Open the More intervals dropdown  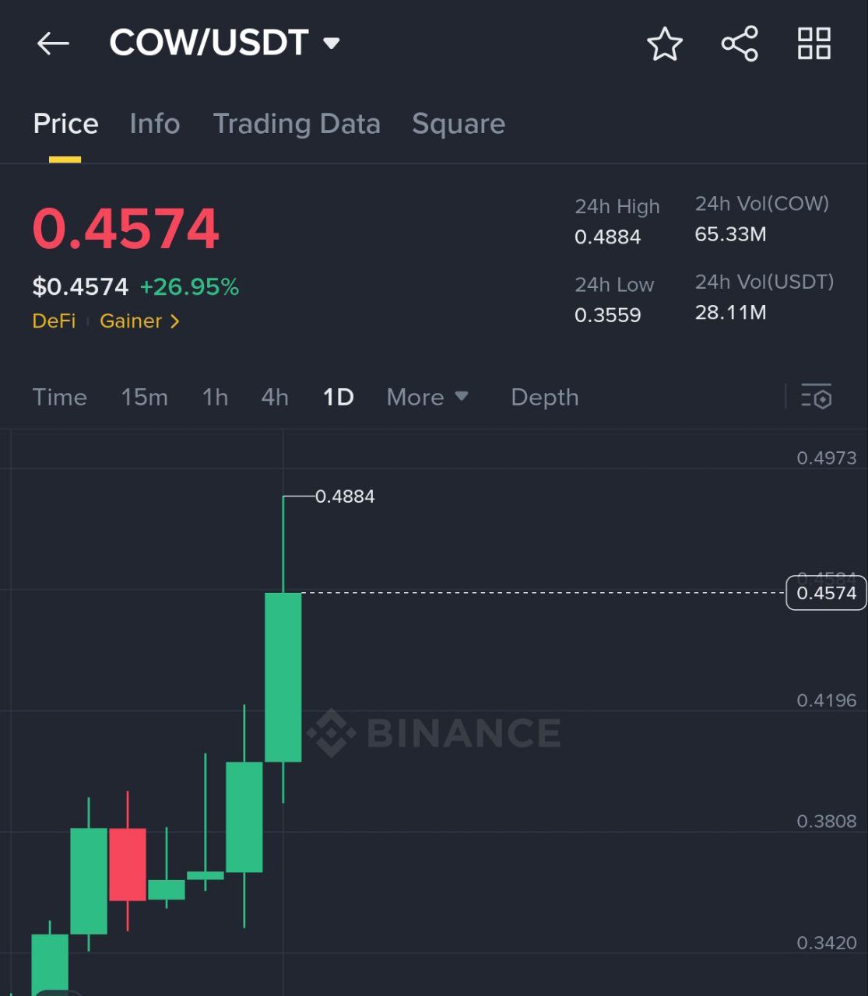point(427,397)
